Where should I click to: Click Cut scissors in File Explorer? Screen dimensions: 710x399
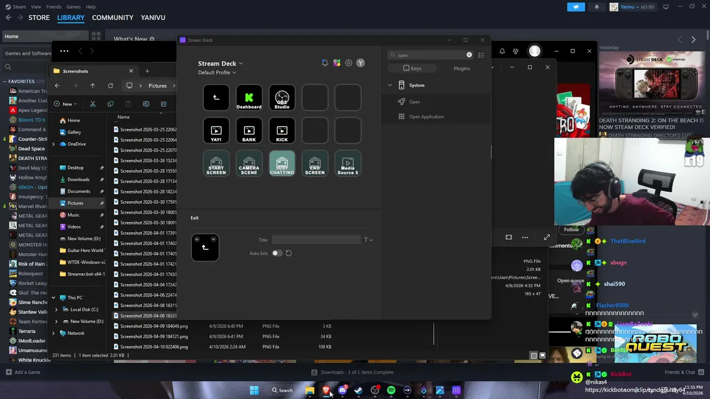coord(93,104)
